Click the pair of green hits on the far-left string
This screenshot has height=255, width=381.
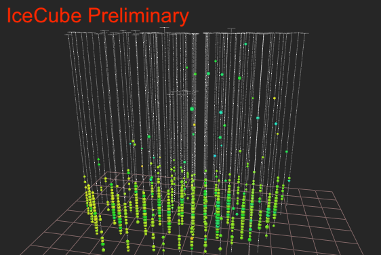click(99, 162)
